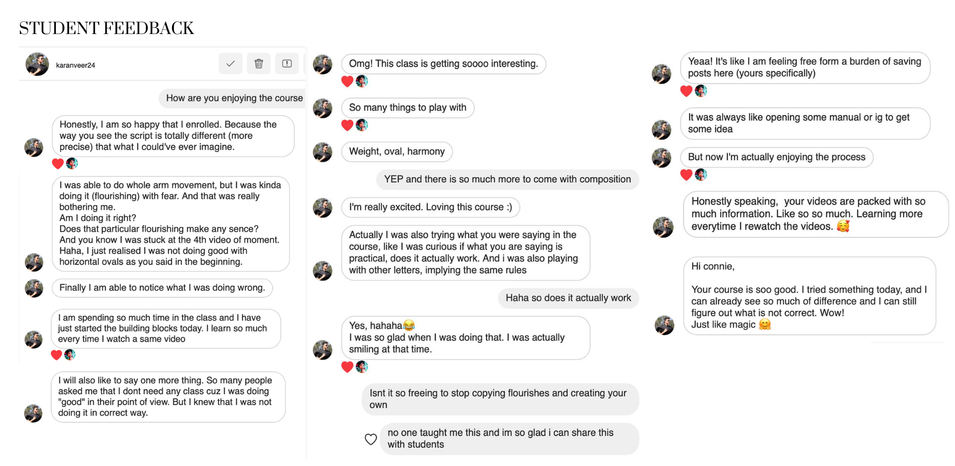Click red heart under 'But now I'm actually enjoying'
Screen dimensions: 955x466
point(686,175)
